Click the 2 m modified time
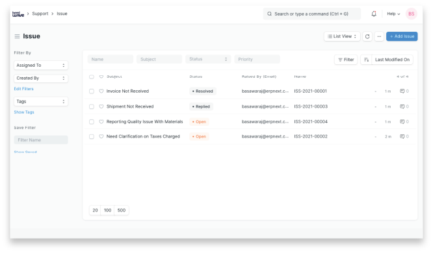Viewport: 433px width, 253px height. point(388,137)
